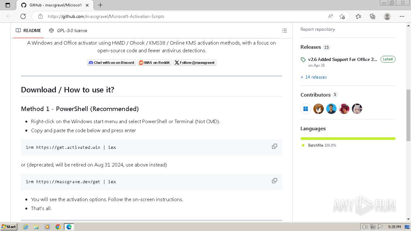This screenshot has height=231, width=411.
Task: Open the network tray icon
Action: (x=373, y=227)
